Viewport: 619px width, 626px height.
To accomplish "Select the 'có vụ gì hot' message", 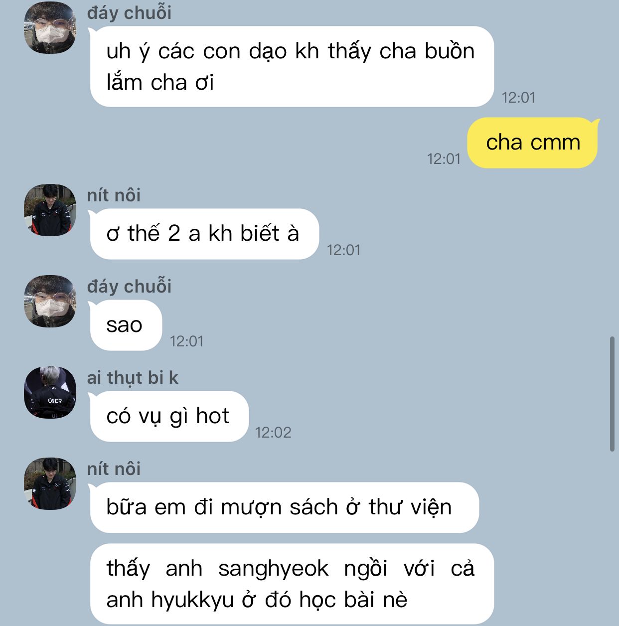I will [168, 416].
